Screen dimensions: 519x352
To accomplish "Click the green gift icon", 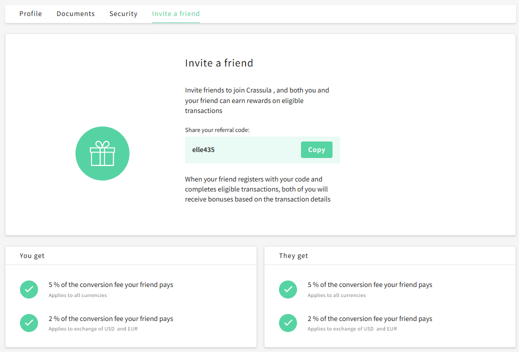I will pos(102,153).
